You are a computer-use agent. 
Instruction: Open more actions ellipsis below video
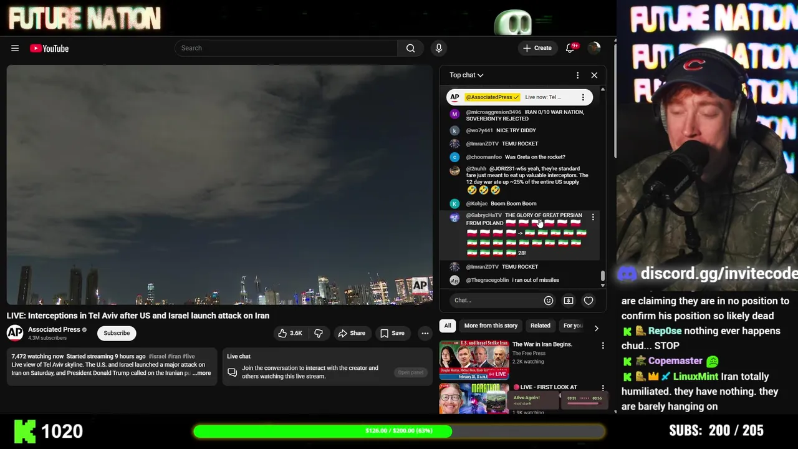coord(425,333)
